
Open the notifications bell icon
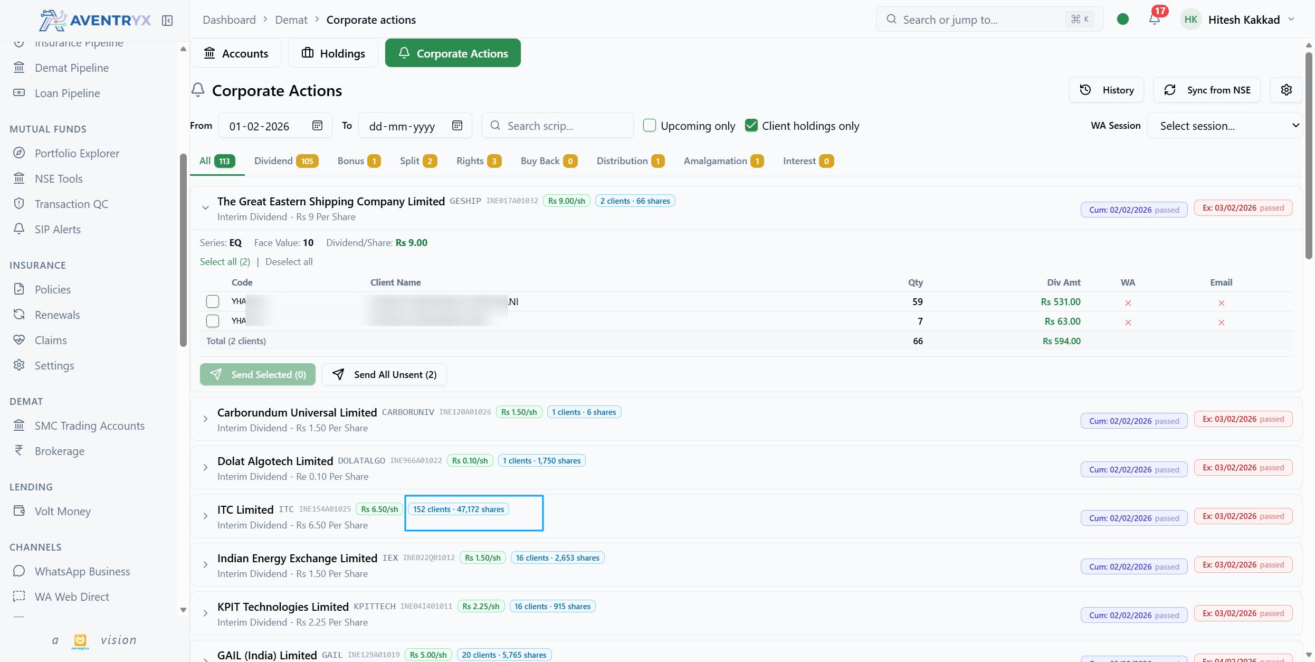[x=1154, y=20]
